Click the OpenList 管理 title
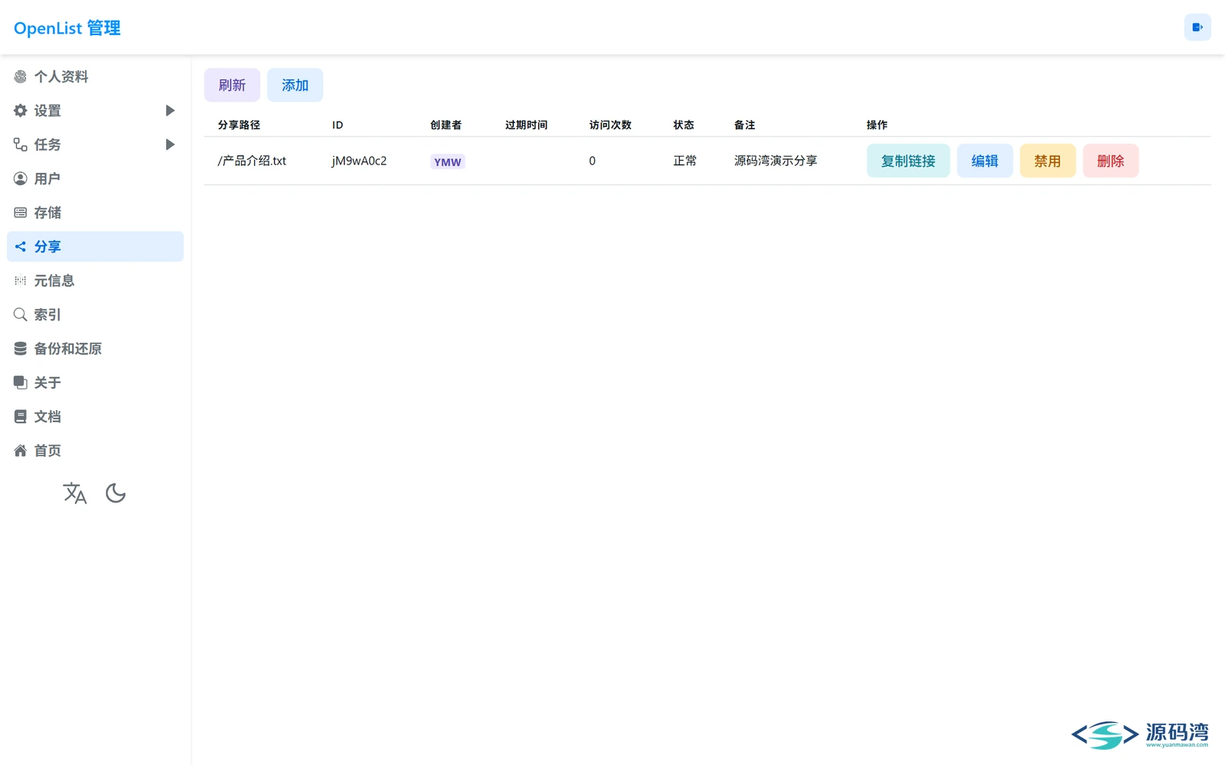 tap(67, 28)
